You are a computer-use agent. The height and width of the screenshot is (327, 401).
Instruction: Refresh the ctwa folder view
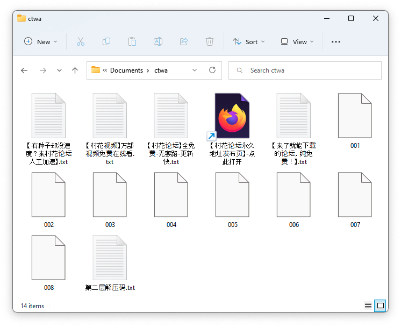click(212, 70)
